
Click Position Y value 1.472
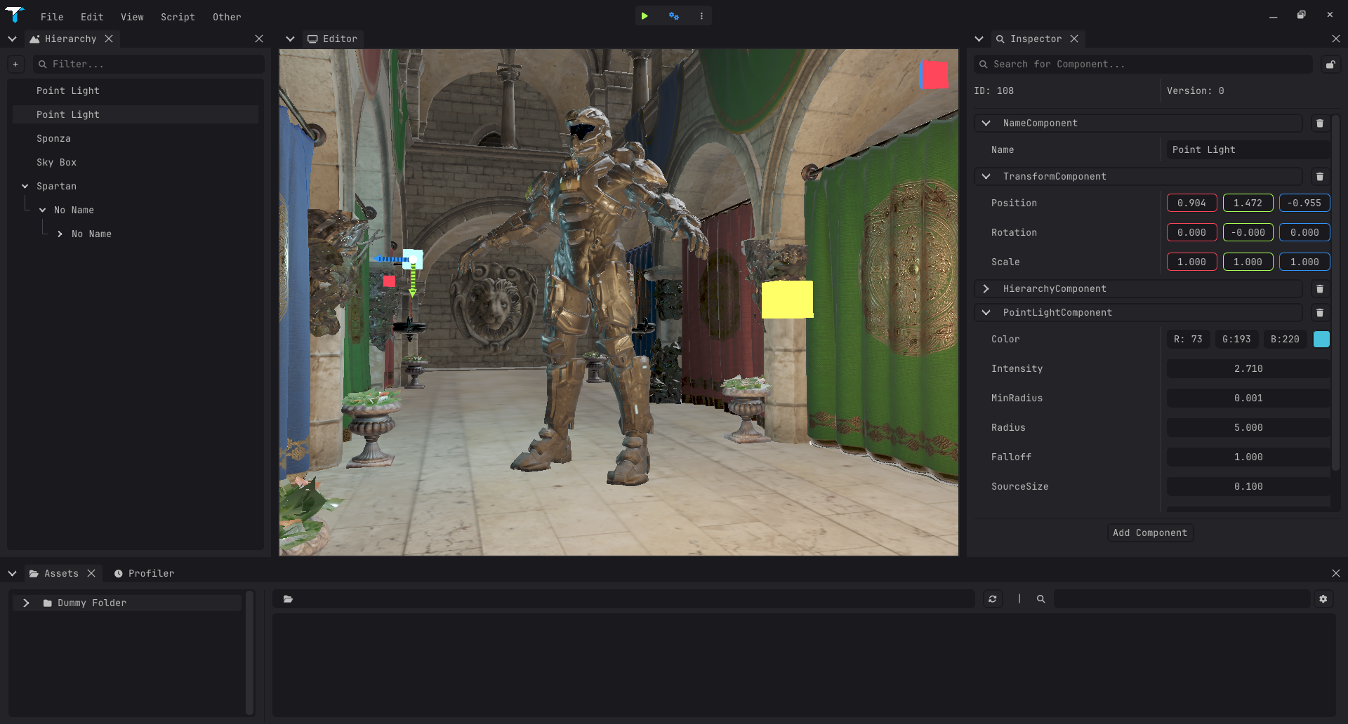tap(1248, 203)
